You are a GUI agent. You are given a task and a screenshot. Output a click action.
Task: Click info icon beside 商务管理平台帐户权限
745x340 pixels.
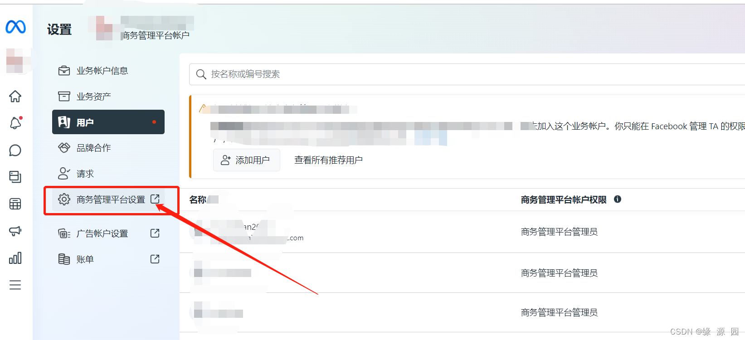click(x=618, y=199)
